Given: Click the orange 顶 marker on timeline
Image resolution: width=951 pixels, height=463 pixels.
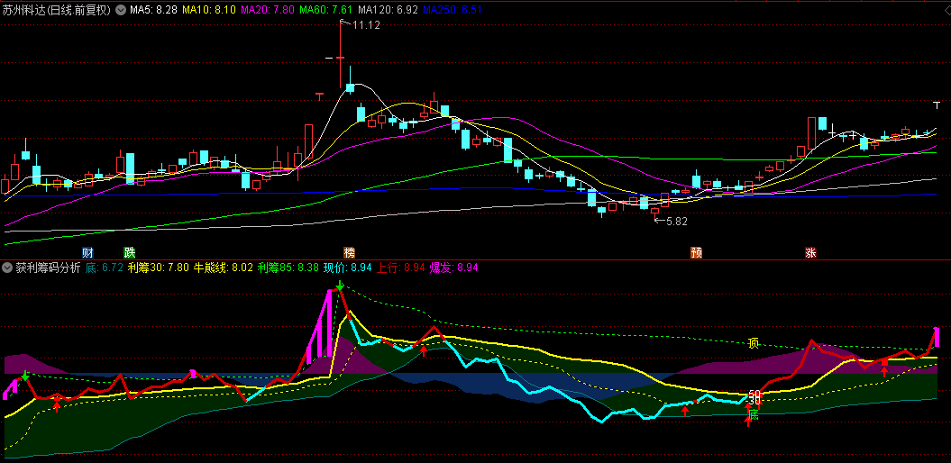Looking at the screenshot, I should click(697, 252).
